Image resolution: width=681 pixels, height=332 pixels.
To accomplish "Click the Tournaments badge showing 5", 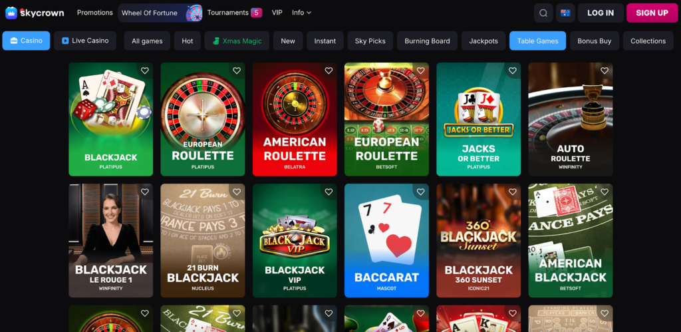I will click(256, 13).
